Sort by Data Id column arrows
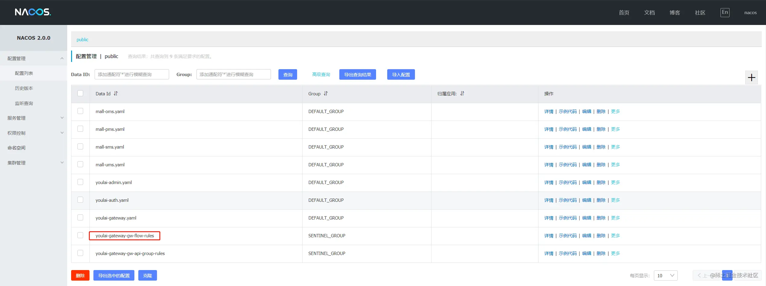766x286 pixels. (116, 94)
